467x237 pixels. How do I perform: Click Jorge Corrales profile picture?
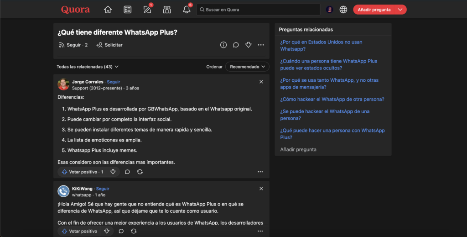[x=63, y=84]
